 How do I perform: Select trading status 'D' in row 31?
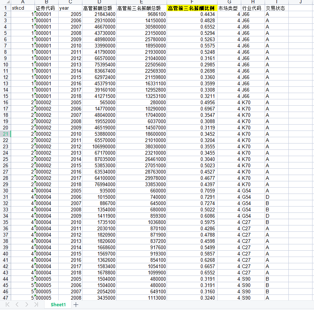277,197
